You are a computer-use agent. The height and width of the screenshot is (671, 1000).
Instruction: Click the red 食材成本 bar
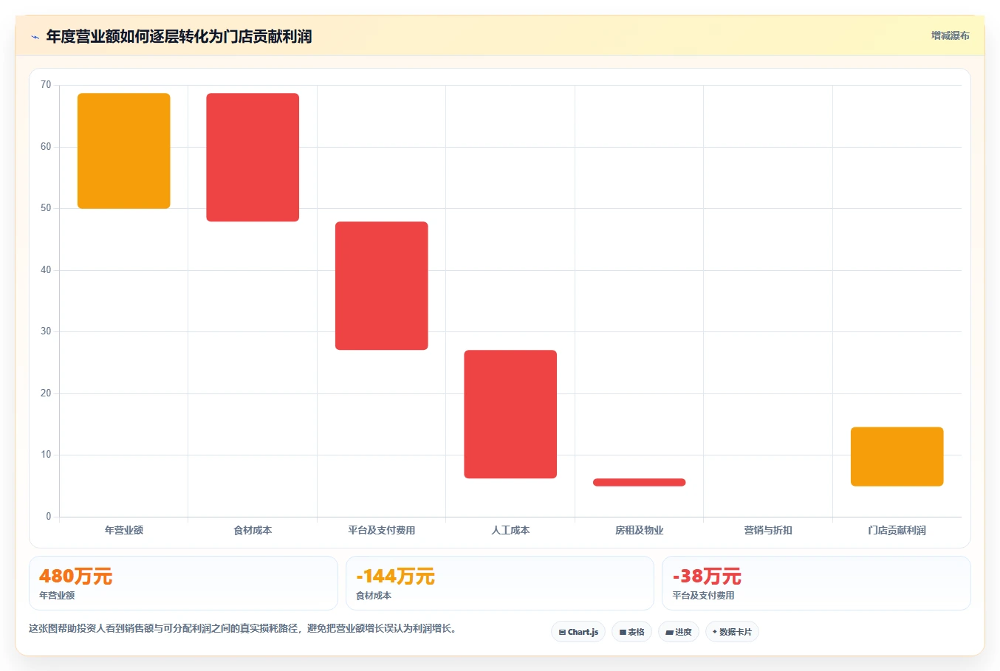pos(253,157)
